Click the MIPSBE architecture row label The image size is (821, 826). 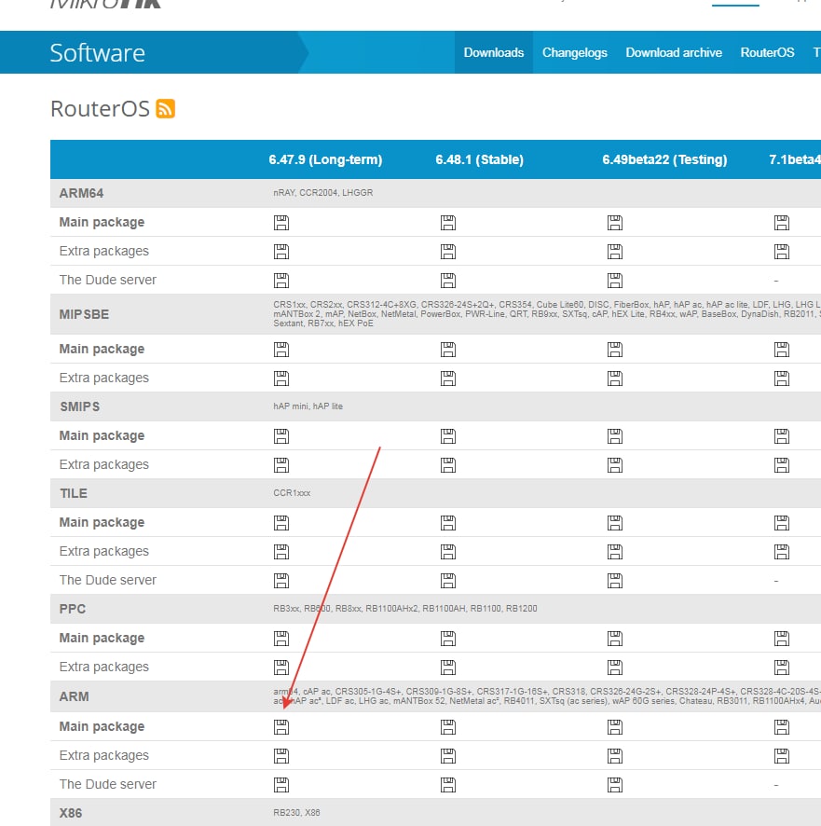84,314
